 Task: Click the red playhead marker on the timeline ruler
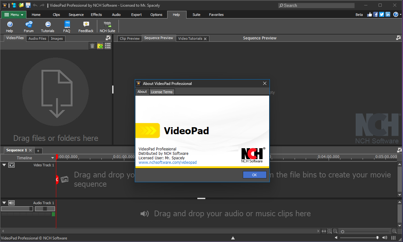pyautogui.click(x=57, y=157)
